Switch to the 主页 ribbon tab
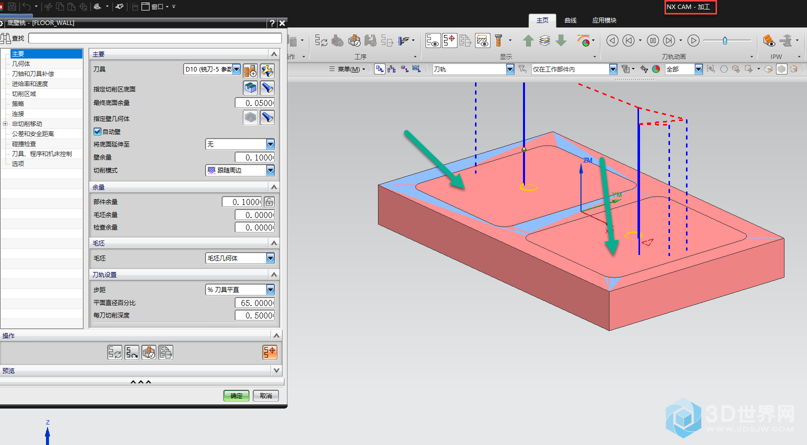 point(542,20)
